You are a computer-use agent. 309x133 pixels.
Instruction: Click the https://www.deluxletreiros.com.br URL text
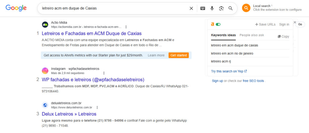click(72, 108)
